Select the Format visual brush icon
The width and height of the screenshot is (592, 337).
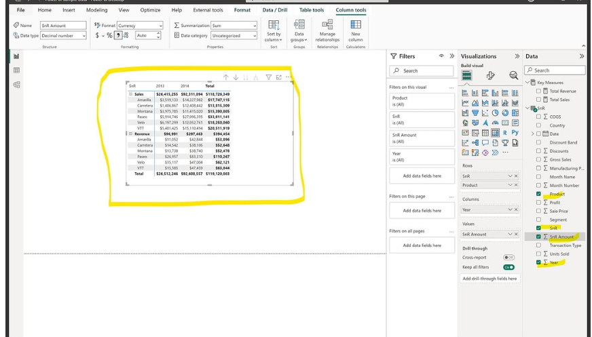(490, 76)
